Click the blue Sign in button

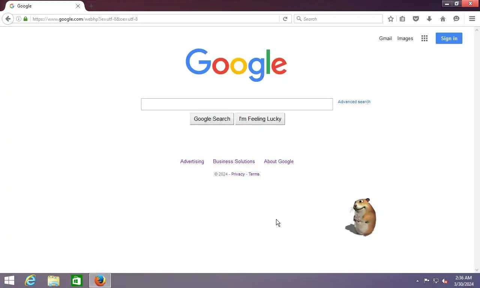pos(449,38)
